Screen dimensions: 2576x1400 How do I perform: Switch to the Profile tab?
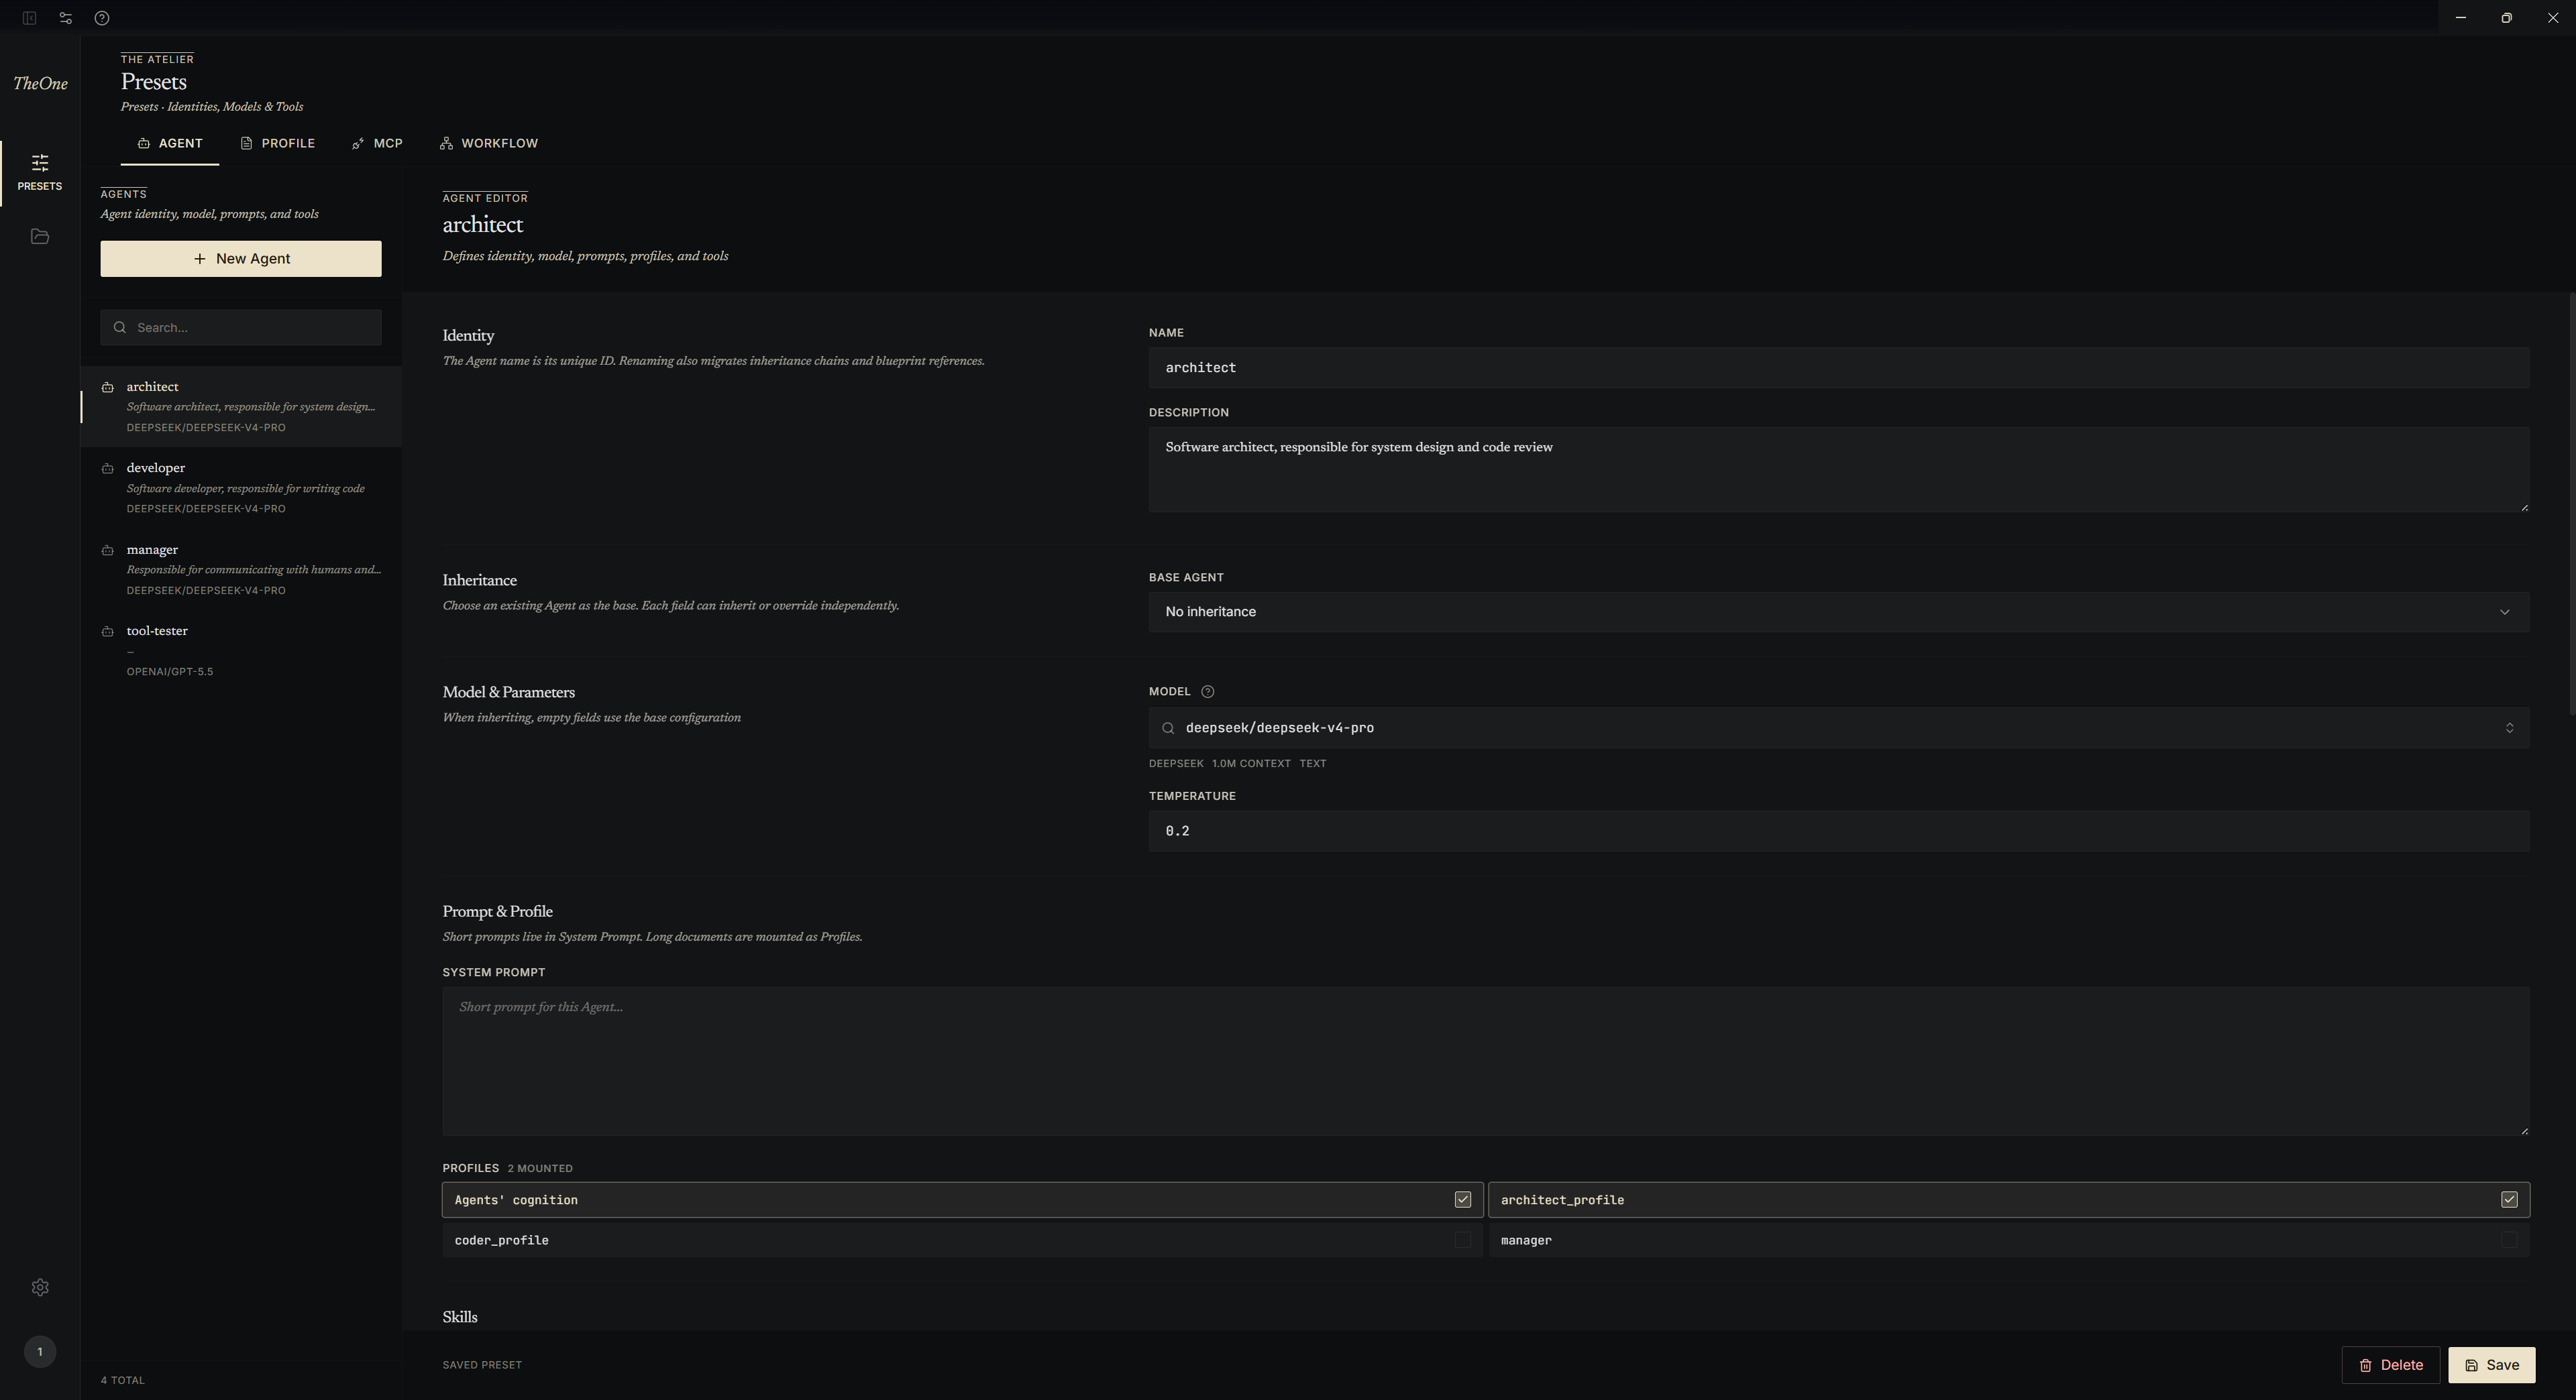coord(278,144)
